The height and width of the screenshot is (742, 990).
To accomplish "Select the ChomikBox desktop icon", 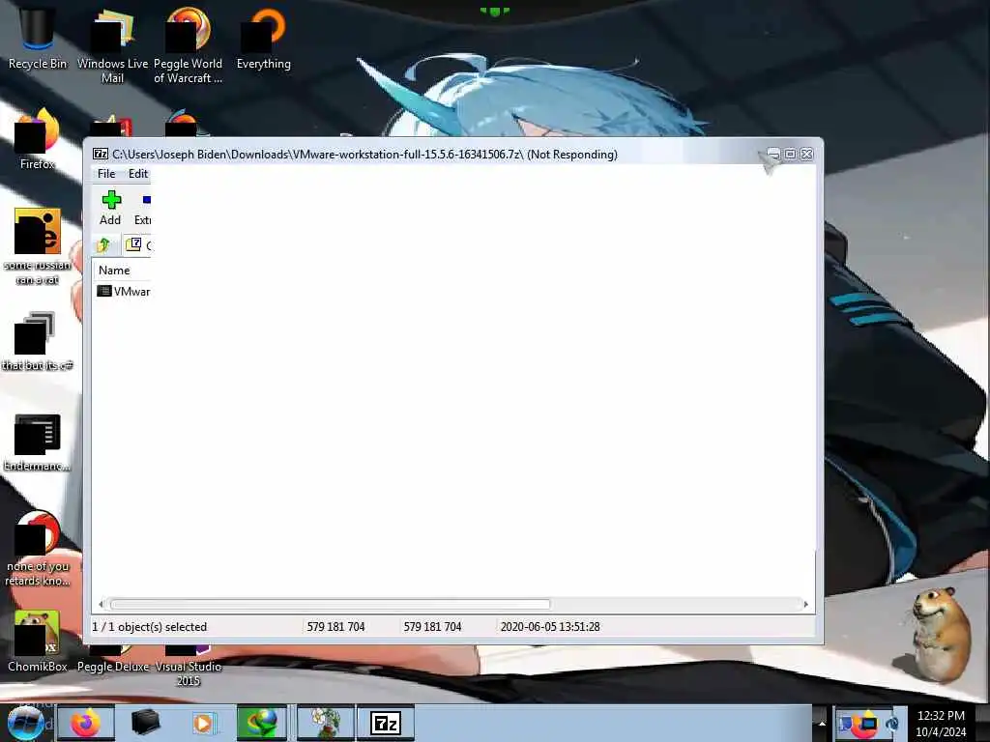I will [37, 641].
